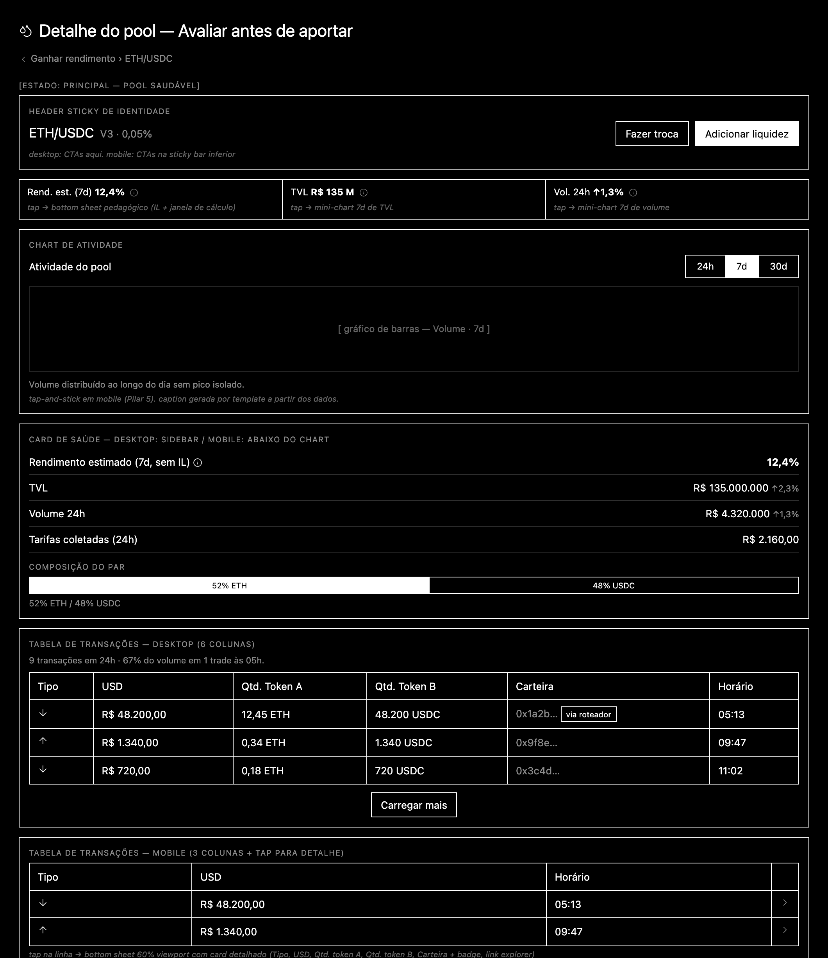Click mobile table R$ 1.340,00 cell

(x=369, y=932)
